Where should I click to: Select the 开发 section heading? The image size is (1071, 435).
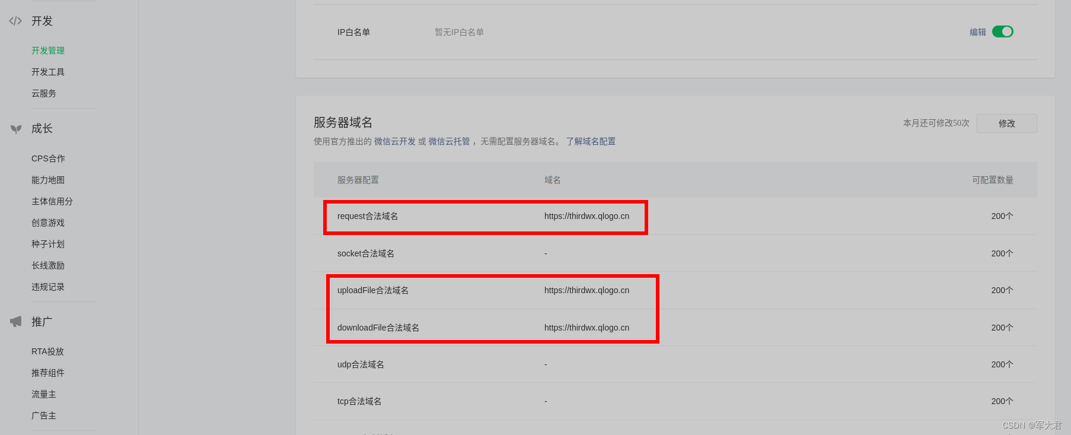42,21
